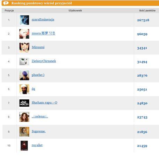Viewport: 159px width, 156px height.
Task: Visit ZielonyChrzanek's profile link
Action: [44, 61]
